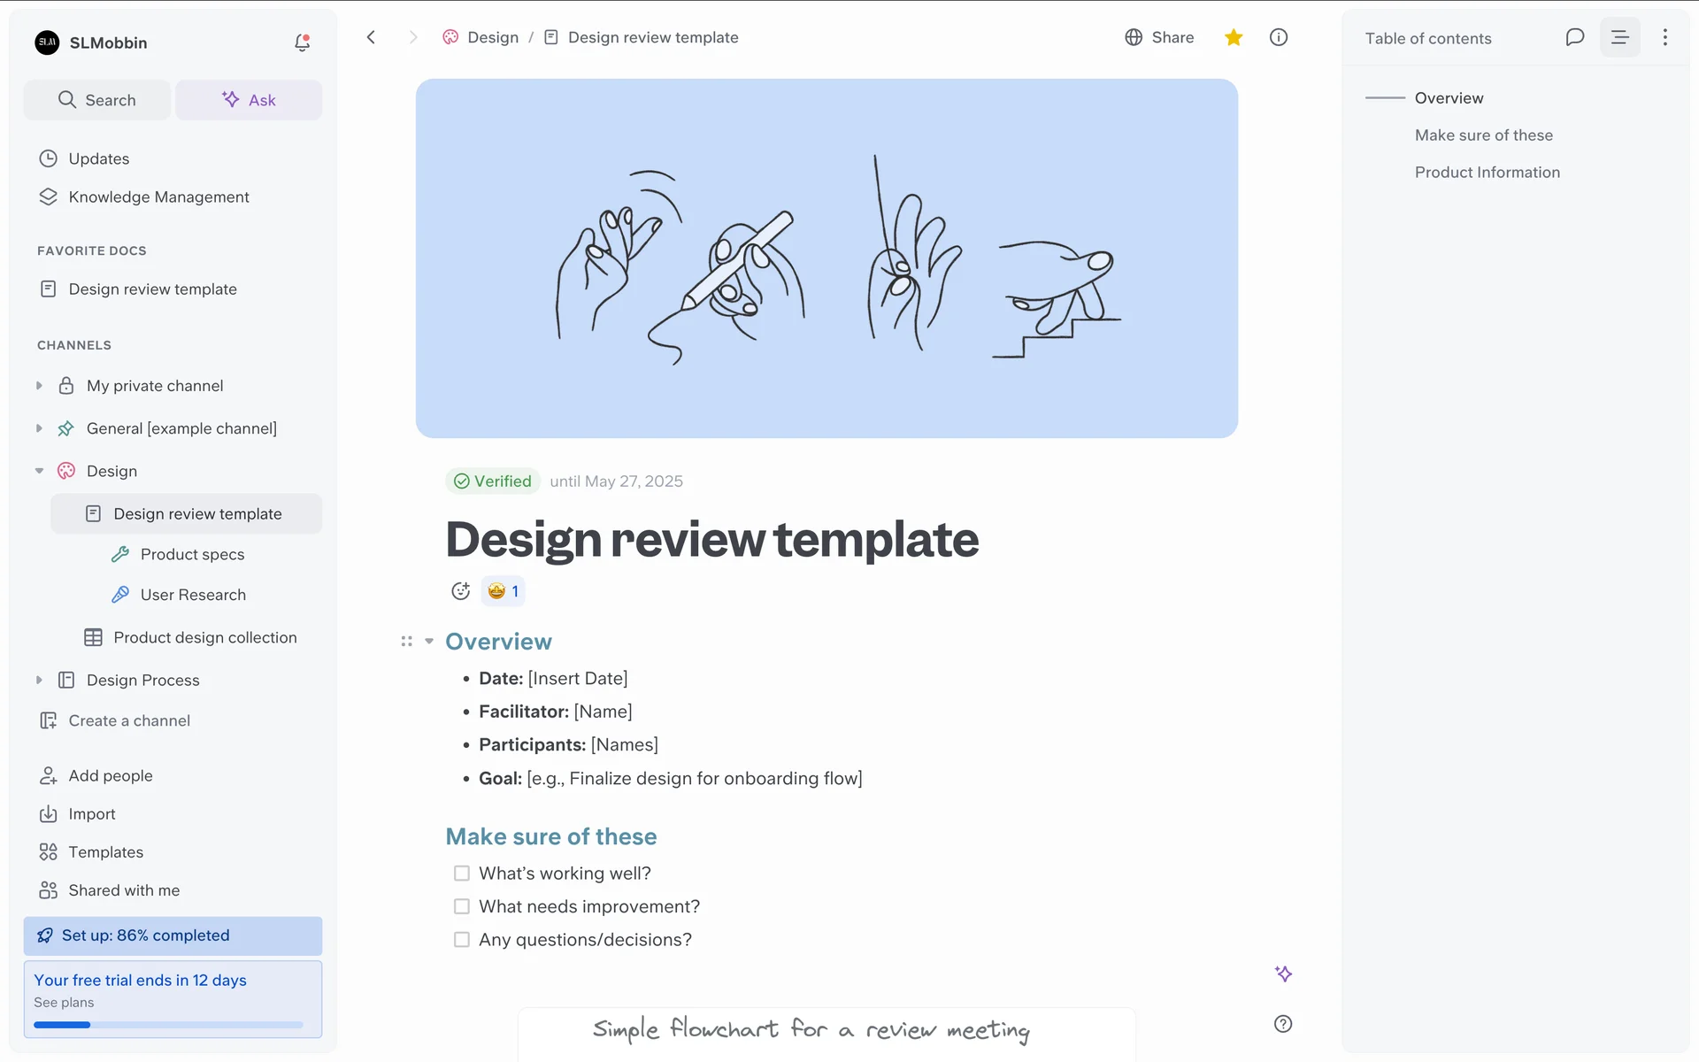The width and height of the screenshot is (1699, 1062).
Task: Check the 'What needs improvement?' box
Action: pyautogui.click(x=462, y=906)
